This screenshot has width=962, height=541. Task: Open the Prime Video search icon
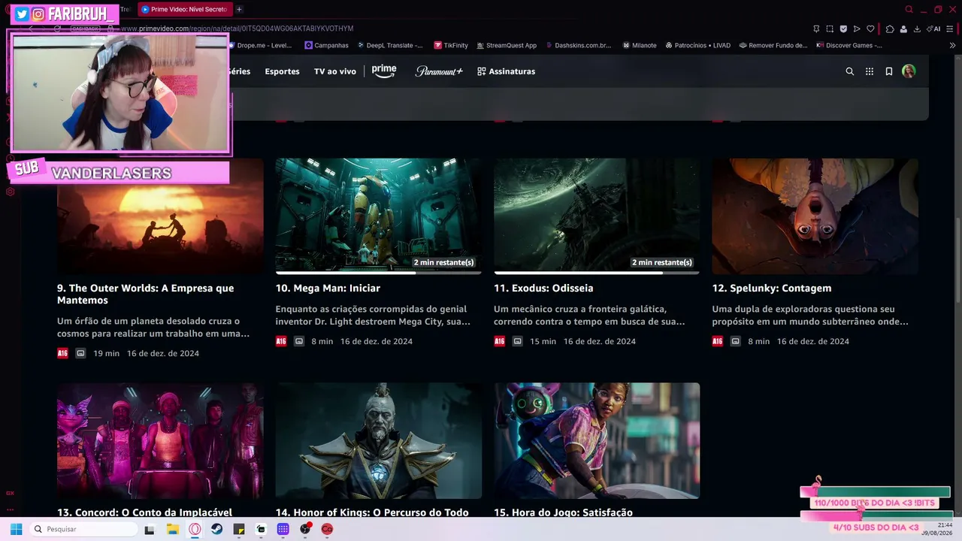850,71
